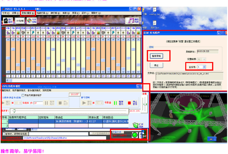Click the 歌曲名 column header
Viewport: 228px width, 154px height.
click(71, 117)
